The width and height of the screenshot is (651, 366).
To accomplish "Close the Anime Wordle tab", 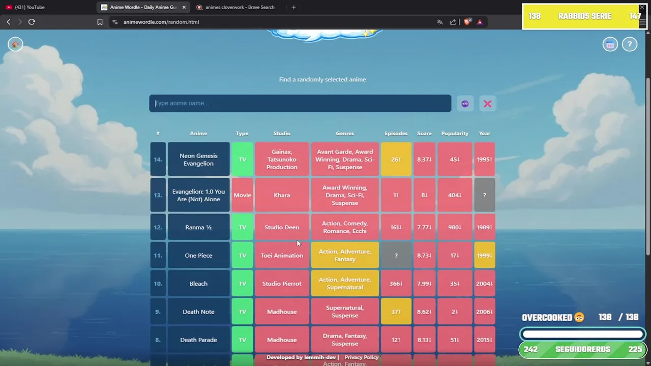I will 184,7.
